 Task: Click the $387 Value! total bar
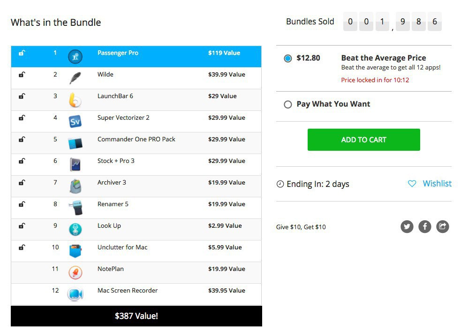coord(136,316)
